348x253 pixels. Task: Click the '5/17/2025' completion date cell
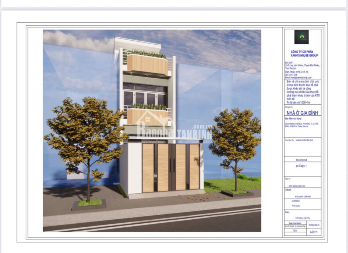(295, 226)
